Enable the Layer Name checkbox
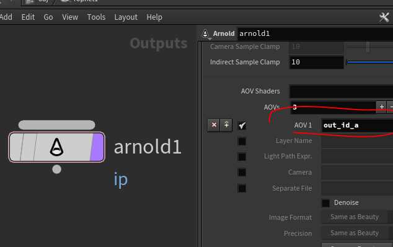Screen dimensions: 393x247 (x=242, y=141)
